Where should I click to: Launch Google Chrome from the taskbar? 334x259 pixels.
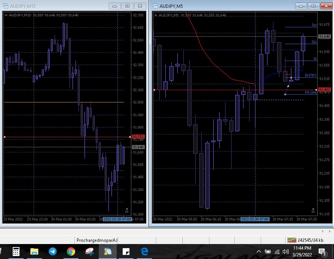click(71, 252)
